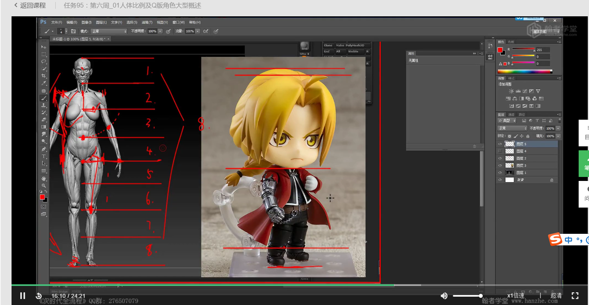The image size is (589, 305).
Task: Click lock transparent pixels icon
Action: [x=510, y=136]
